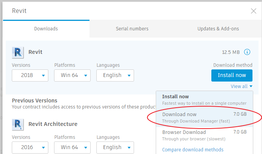The width and height of the screenshot is (262, 154).
Task: Close the Revit dialog with the X
Action: [x=254, y=11]
